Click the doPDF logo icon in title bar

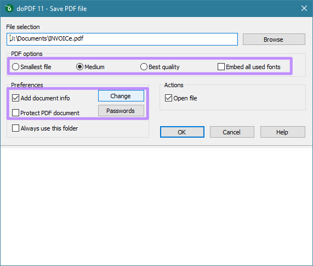pyautogui.click(x=9, y=8)
